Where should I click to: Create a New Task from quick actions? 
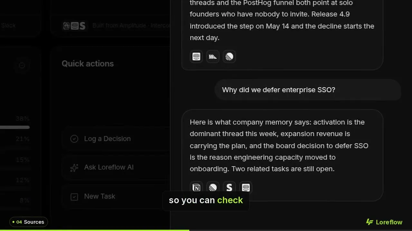pos(116,196)
